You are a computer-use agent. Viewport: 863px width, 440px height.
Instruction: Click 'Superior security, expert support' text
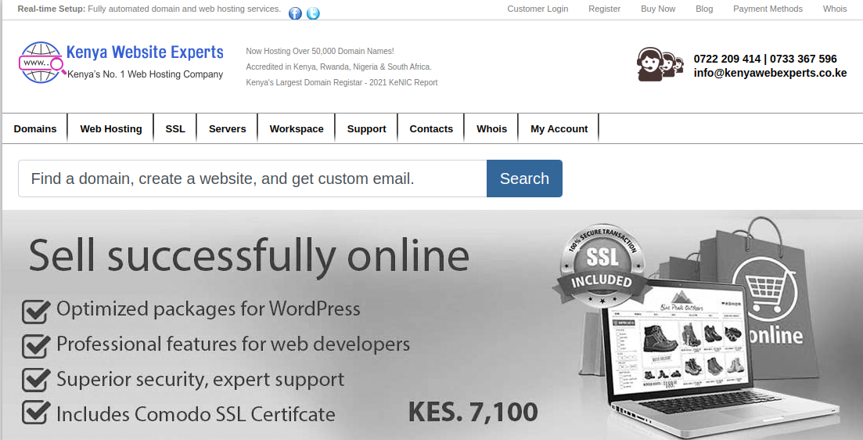(x=200, y=380)
